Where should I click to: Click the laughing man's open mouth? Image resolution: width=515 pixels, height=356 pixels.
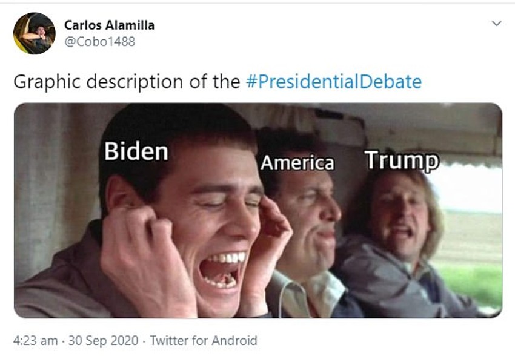(222, 270)
